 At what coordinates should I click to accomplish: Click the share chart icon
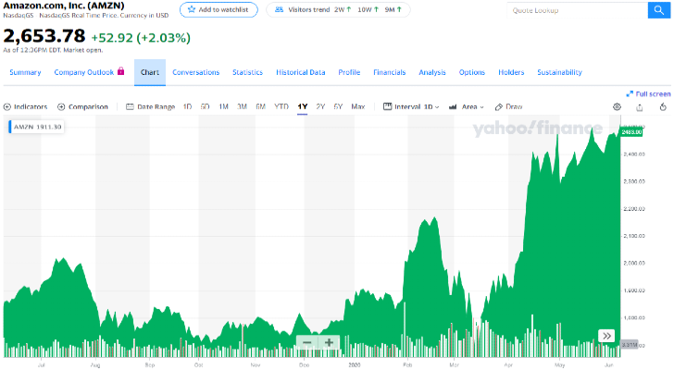639,107
